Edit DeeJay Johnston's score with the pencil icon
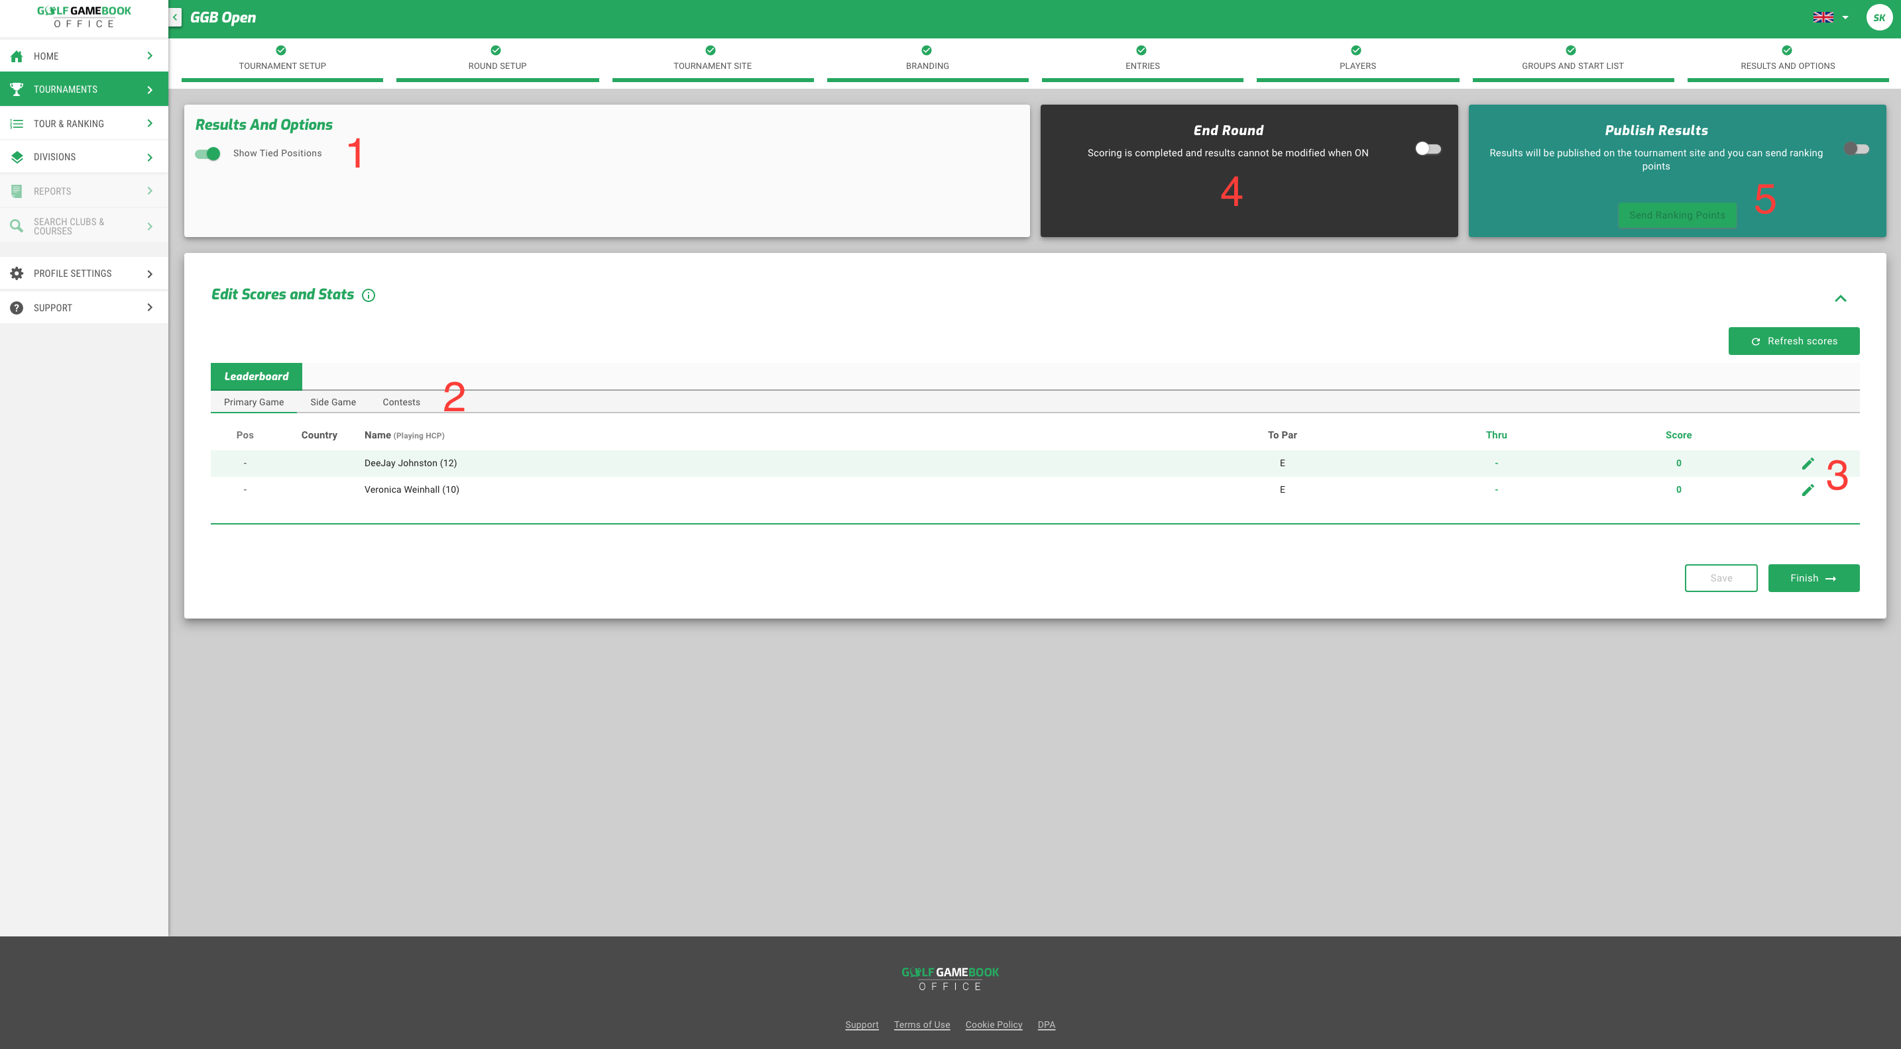 1808,463
